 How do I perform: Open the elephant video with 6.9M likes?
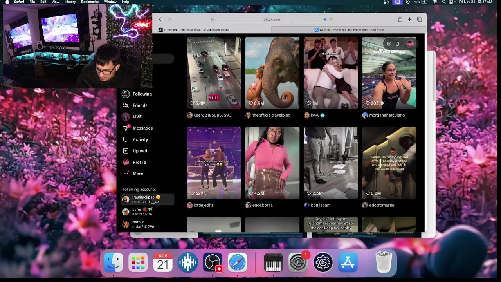click(272, 73)
